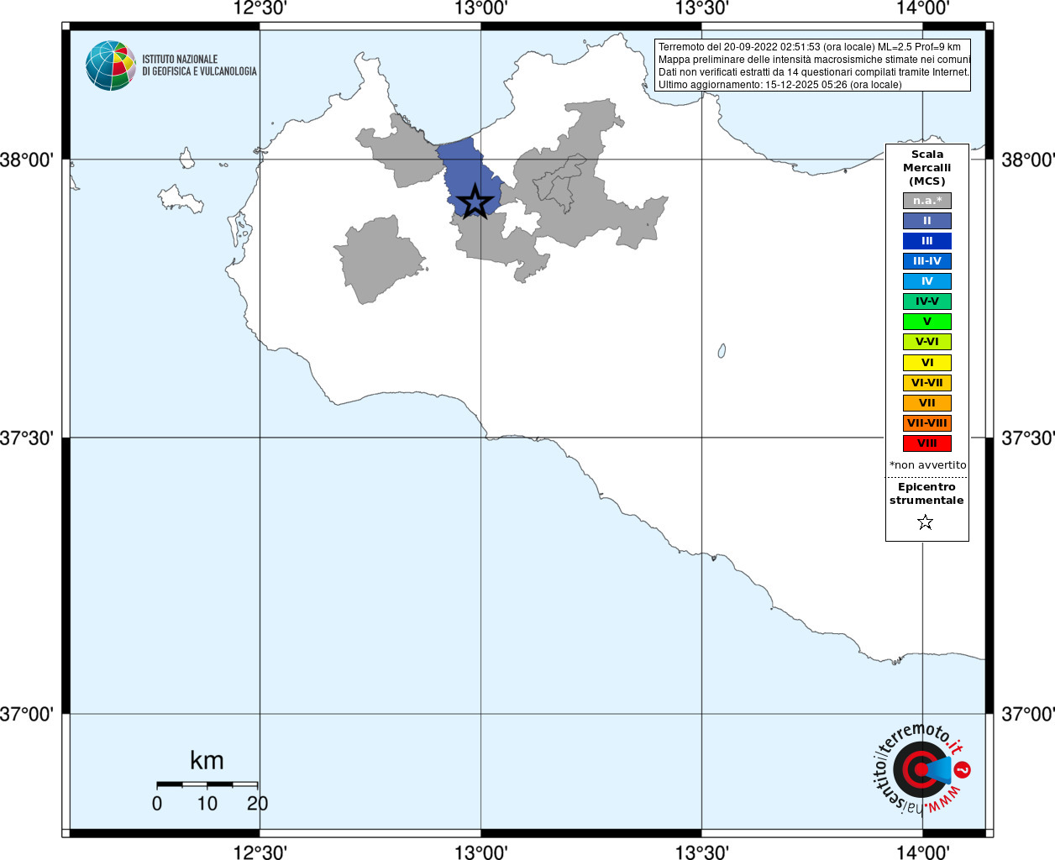Click the 'Dati non verificati estratti' line
This screenshot has width=1055, height=860.
tap(814, 72)
